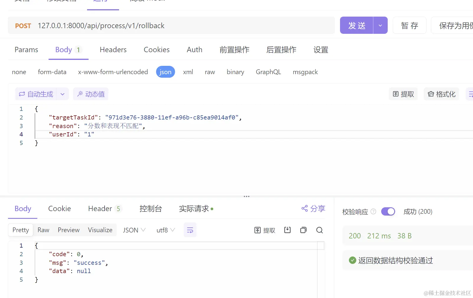473x298 pixels.
Task: Open the Cookies tab
Action: [157, 50]
